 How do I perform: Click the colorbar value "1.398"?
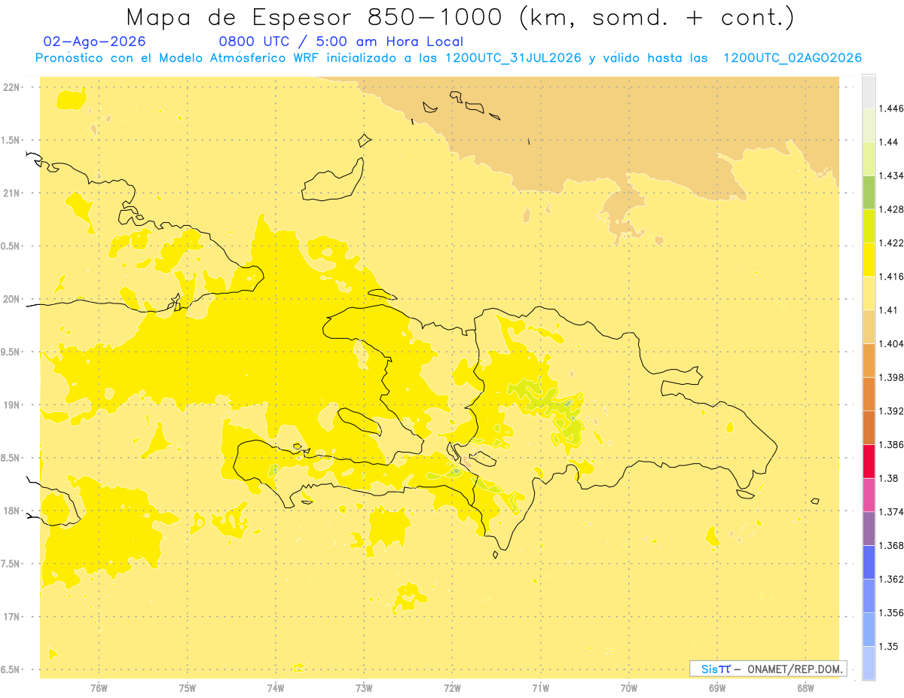point(892,377)
